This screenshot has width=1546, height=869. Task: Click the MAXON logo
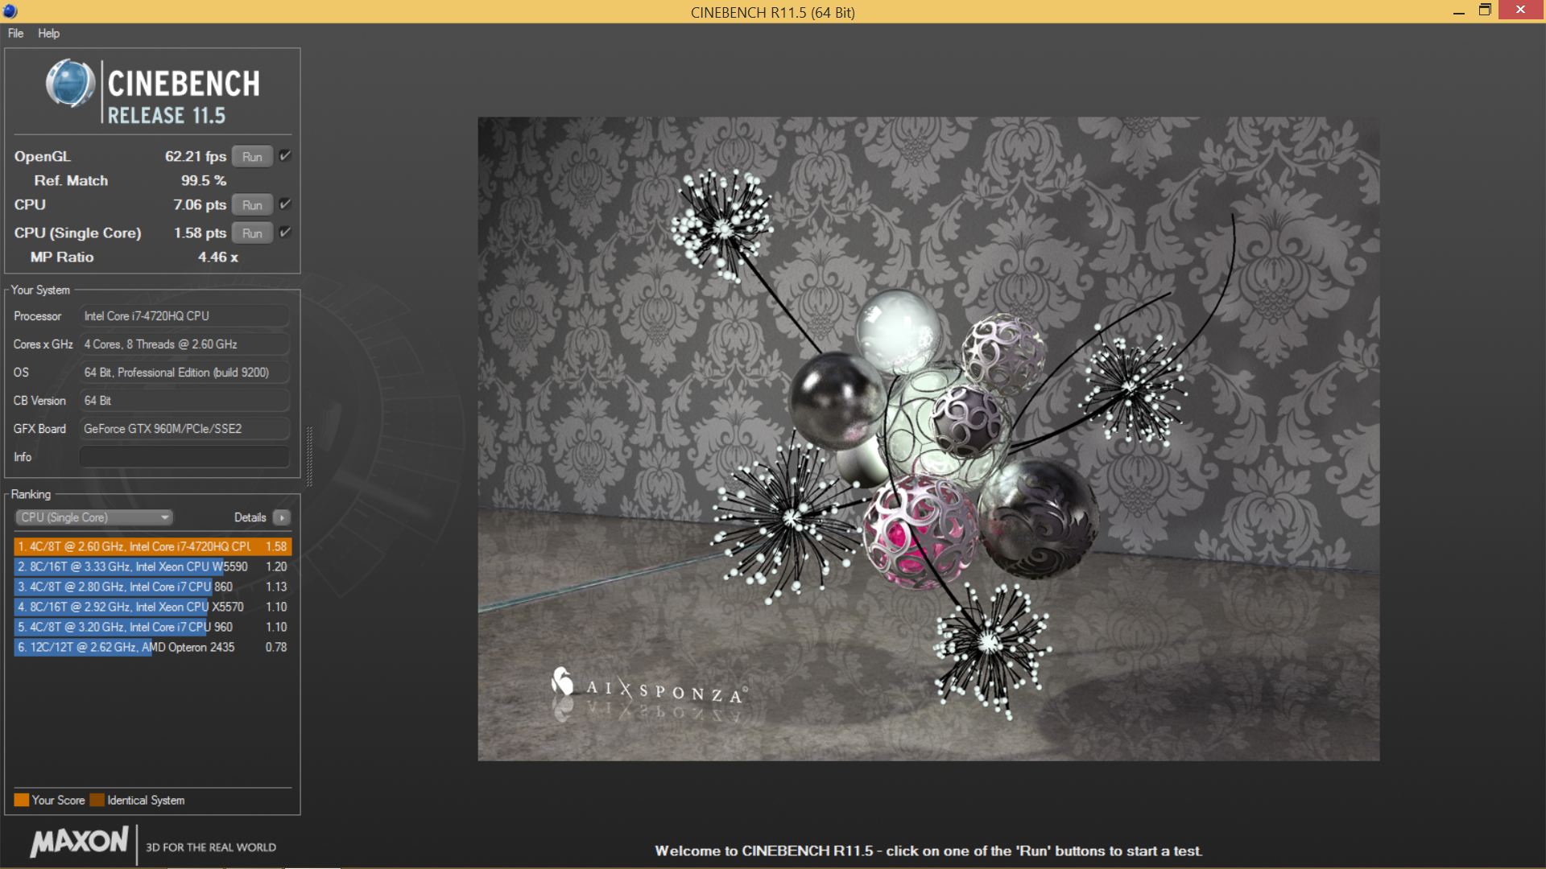tap(79, 842)
